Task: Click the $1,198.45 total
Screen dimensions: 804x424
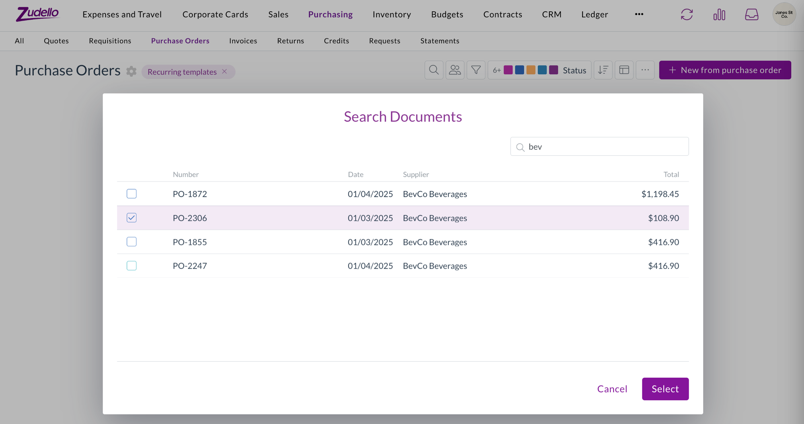Action: [x=660, y=194]
